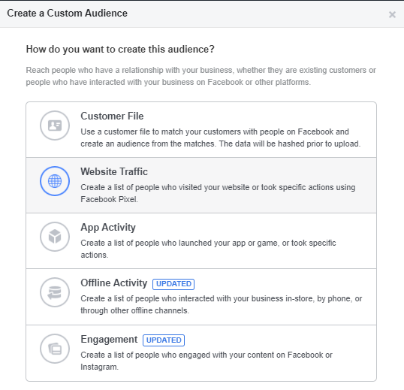Image resolution: width=404 pixels, height=390 pixels.
Task: Close the Create a Custom Audience dialog
Action: tap(392, 15)
